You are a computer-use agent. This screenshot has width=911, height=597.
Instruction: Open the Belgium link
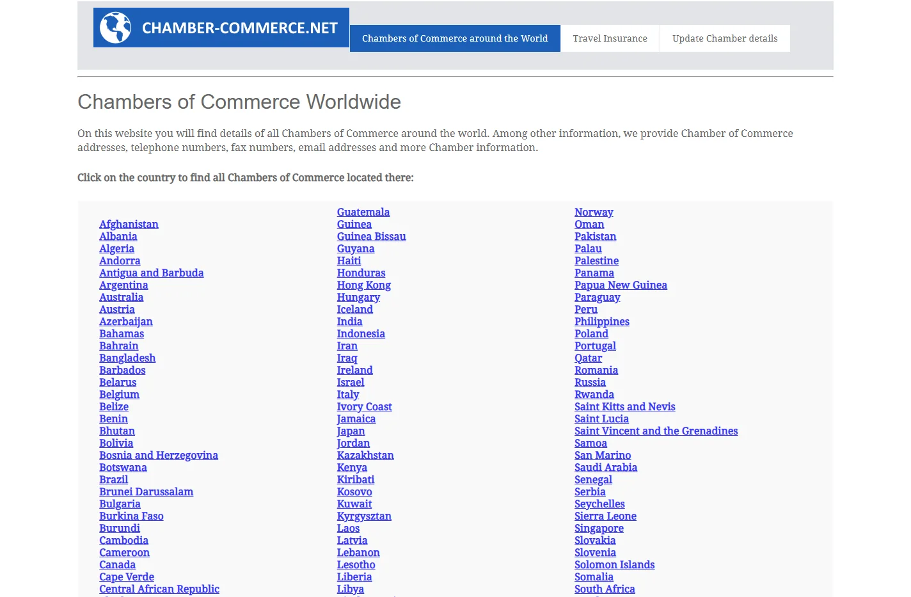(119, 394)
